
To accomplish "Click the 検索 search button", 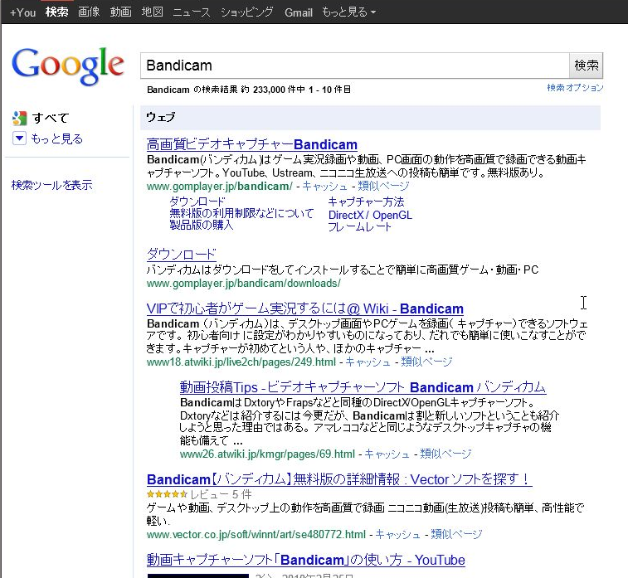I will click(x=586, y=66).
